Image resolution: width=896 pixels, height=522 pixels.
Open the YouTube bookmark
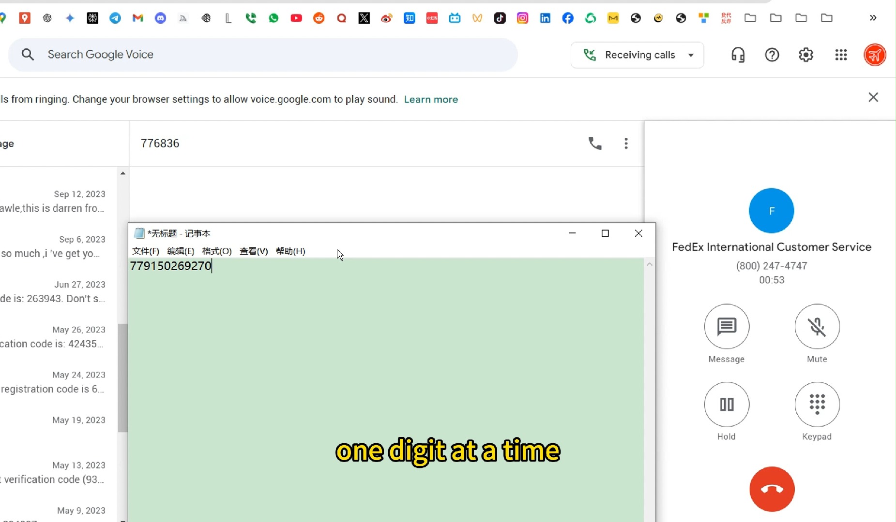point(296,18)
